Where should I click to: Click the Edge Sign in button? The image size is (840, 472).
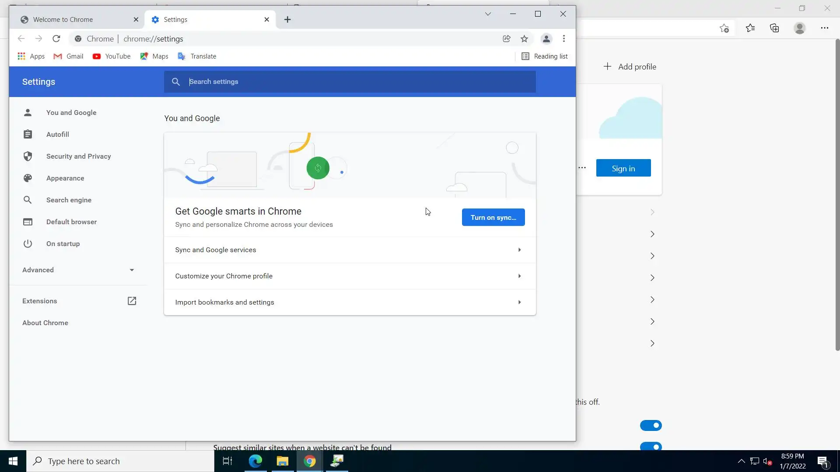coord(623,168)
